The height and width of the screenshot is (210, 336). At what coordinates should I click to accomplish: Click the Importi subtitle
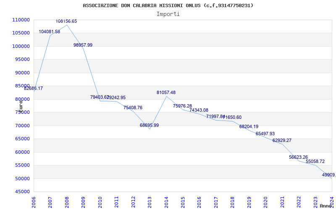click(168, 14)
